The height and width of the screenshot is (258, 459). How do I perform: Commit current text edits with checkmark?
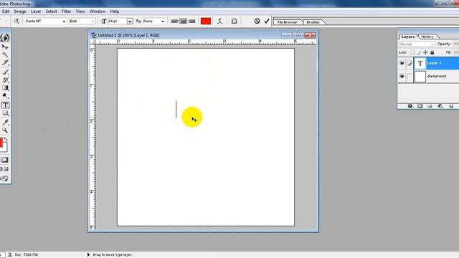[267, 21]
